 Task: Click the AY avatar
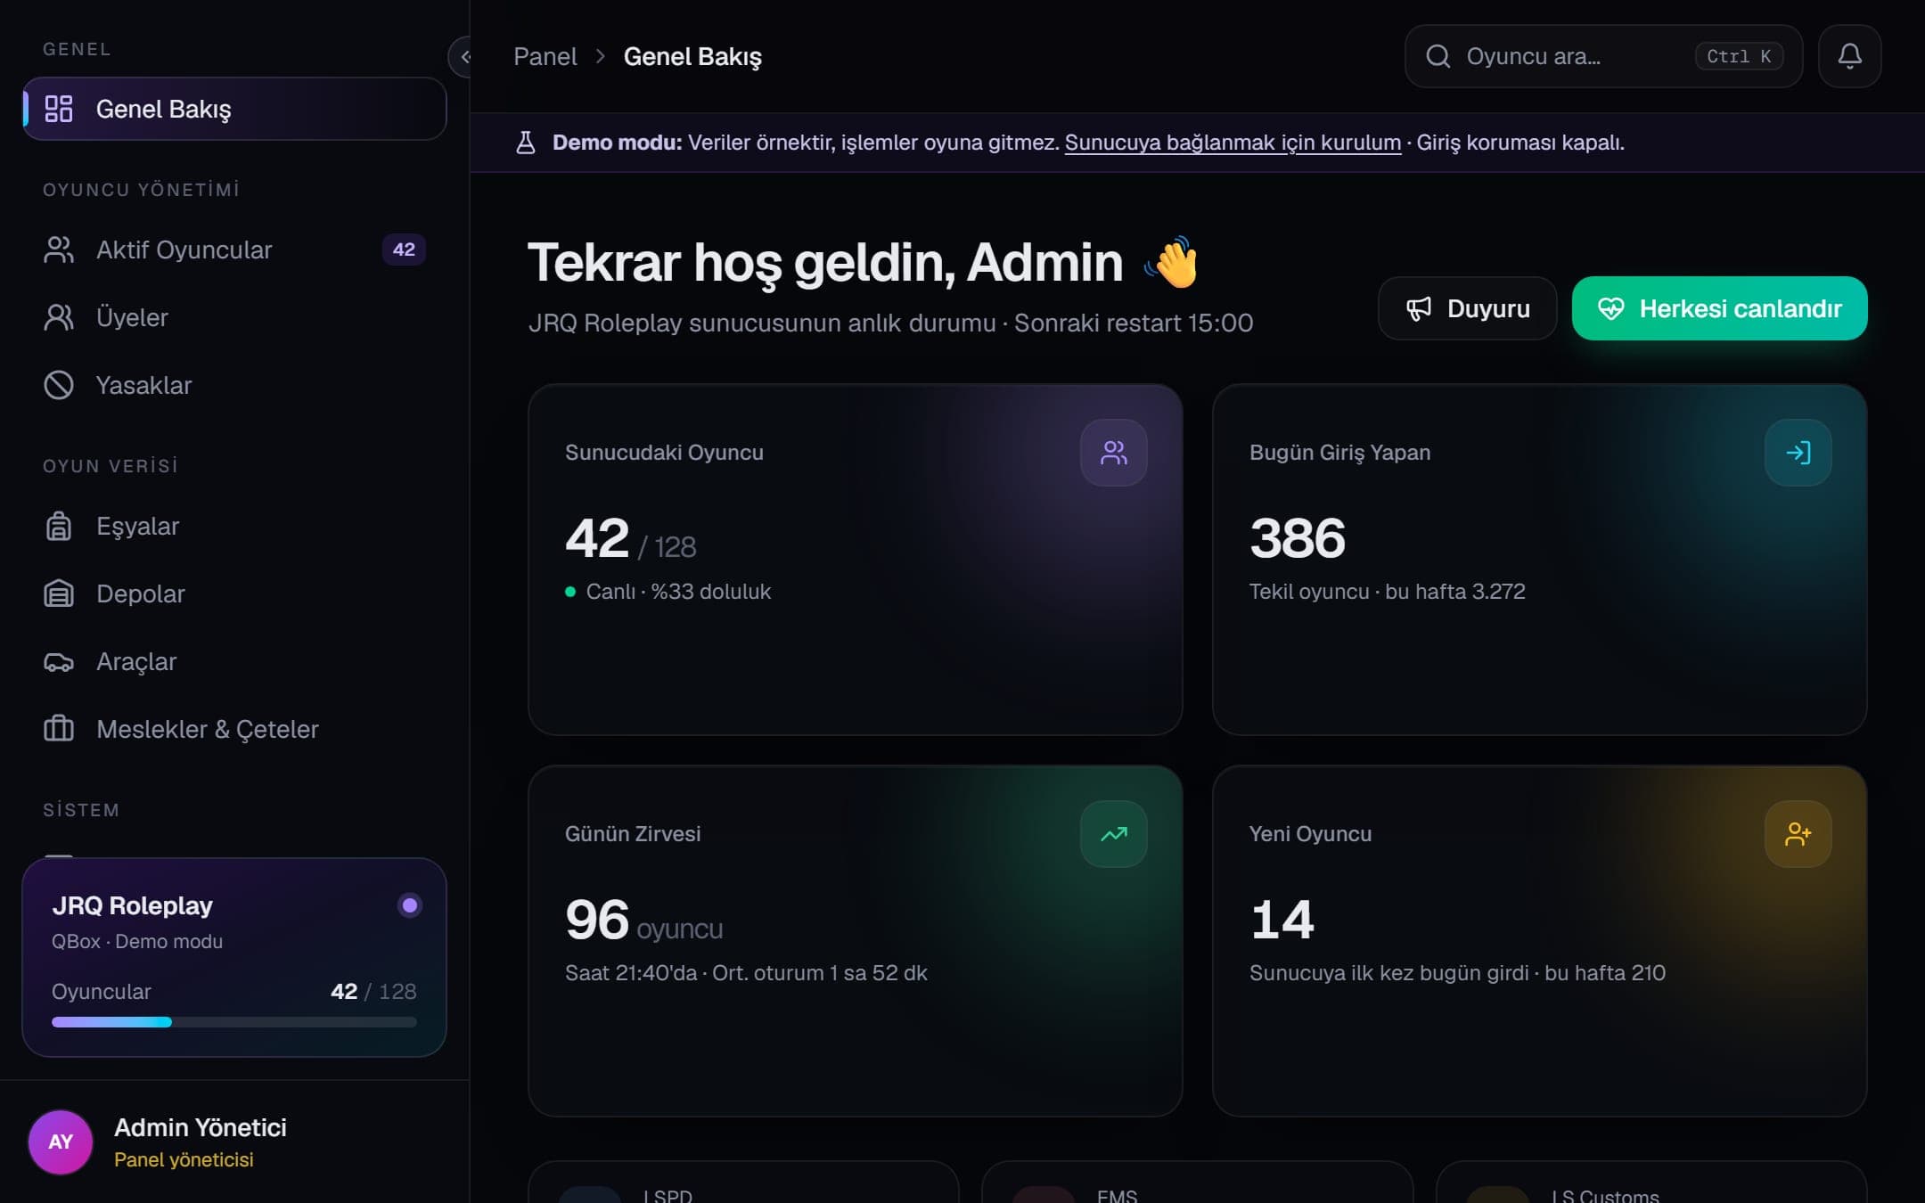[61, 1142]
